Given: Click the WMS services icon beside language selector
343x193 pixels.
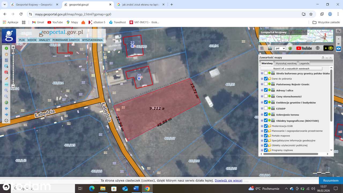Looking at the screenshot, I should 270,49.
